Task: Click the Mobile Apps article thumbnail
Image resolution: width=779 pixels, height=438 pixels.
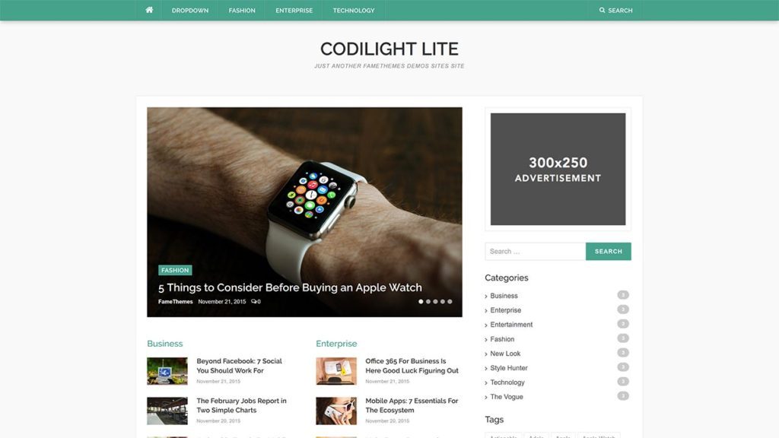Action: [x=335, y=411]
